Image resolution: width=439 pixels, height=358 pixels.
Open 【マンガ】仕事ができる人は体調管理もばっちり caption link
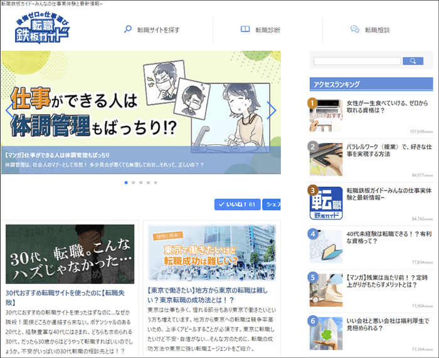click(57, 155)
